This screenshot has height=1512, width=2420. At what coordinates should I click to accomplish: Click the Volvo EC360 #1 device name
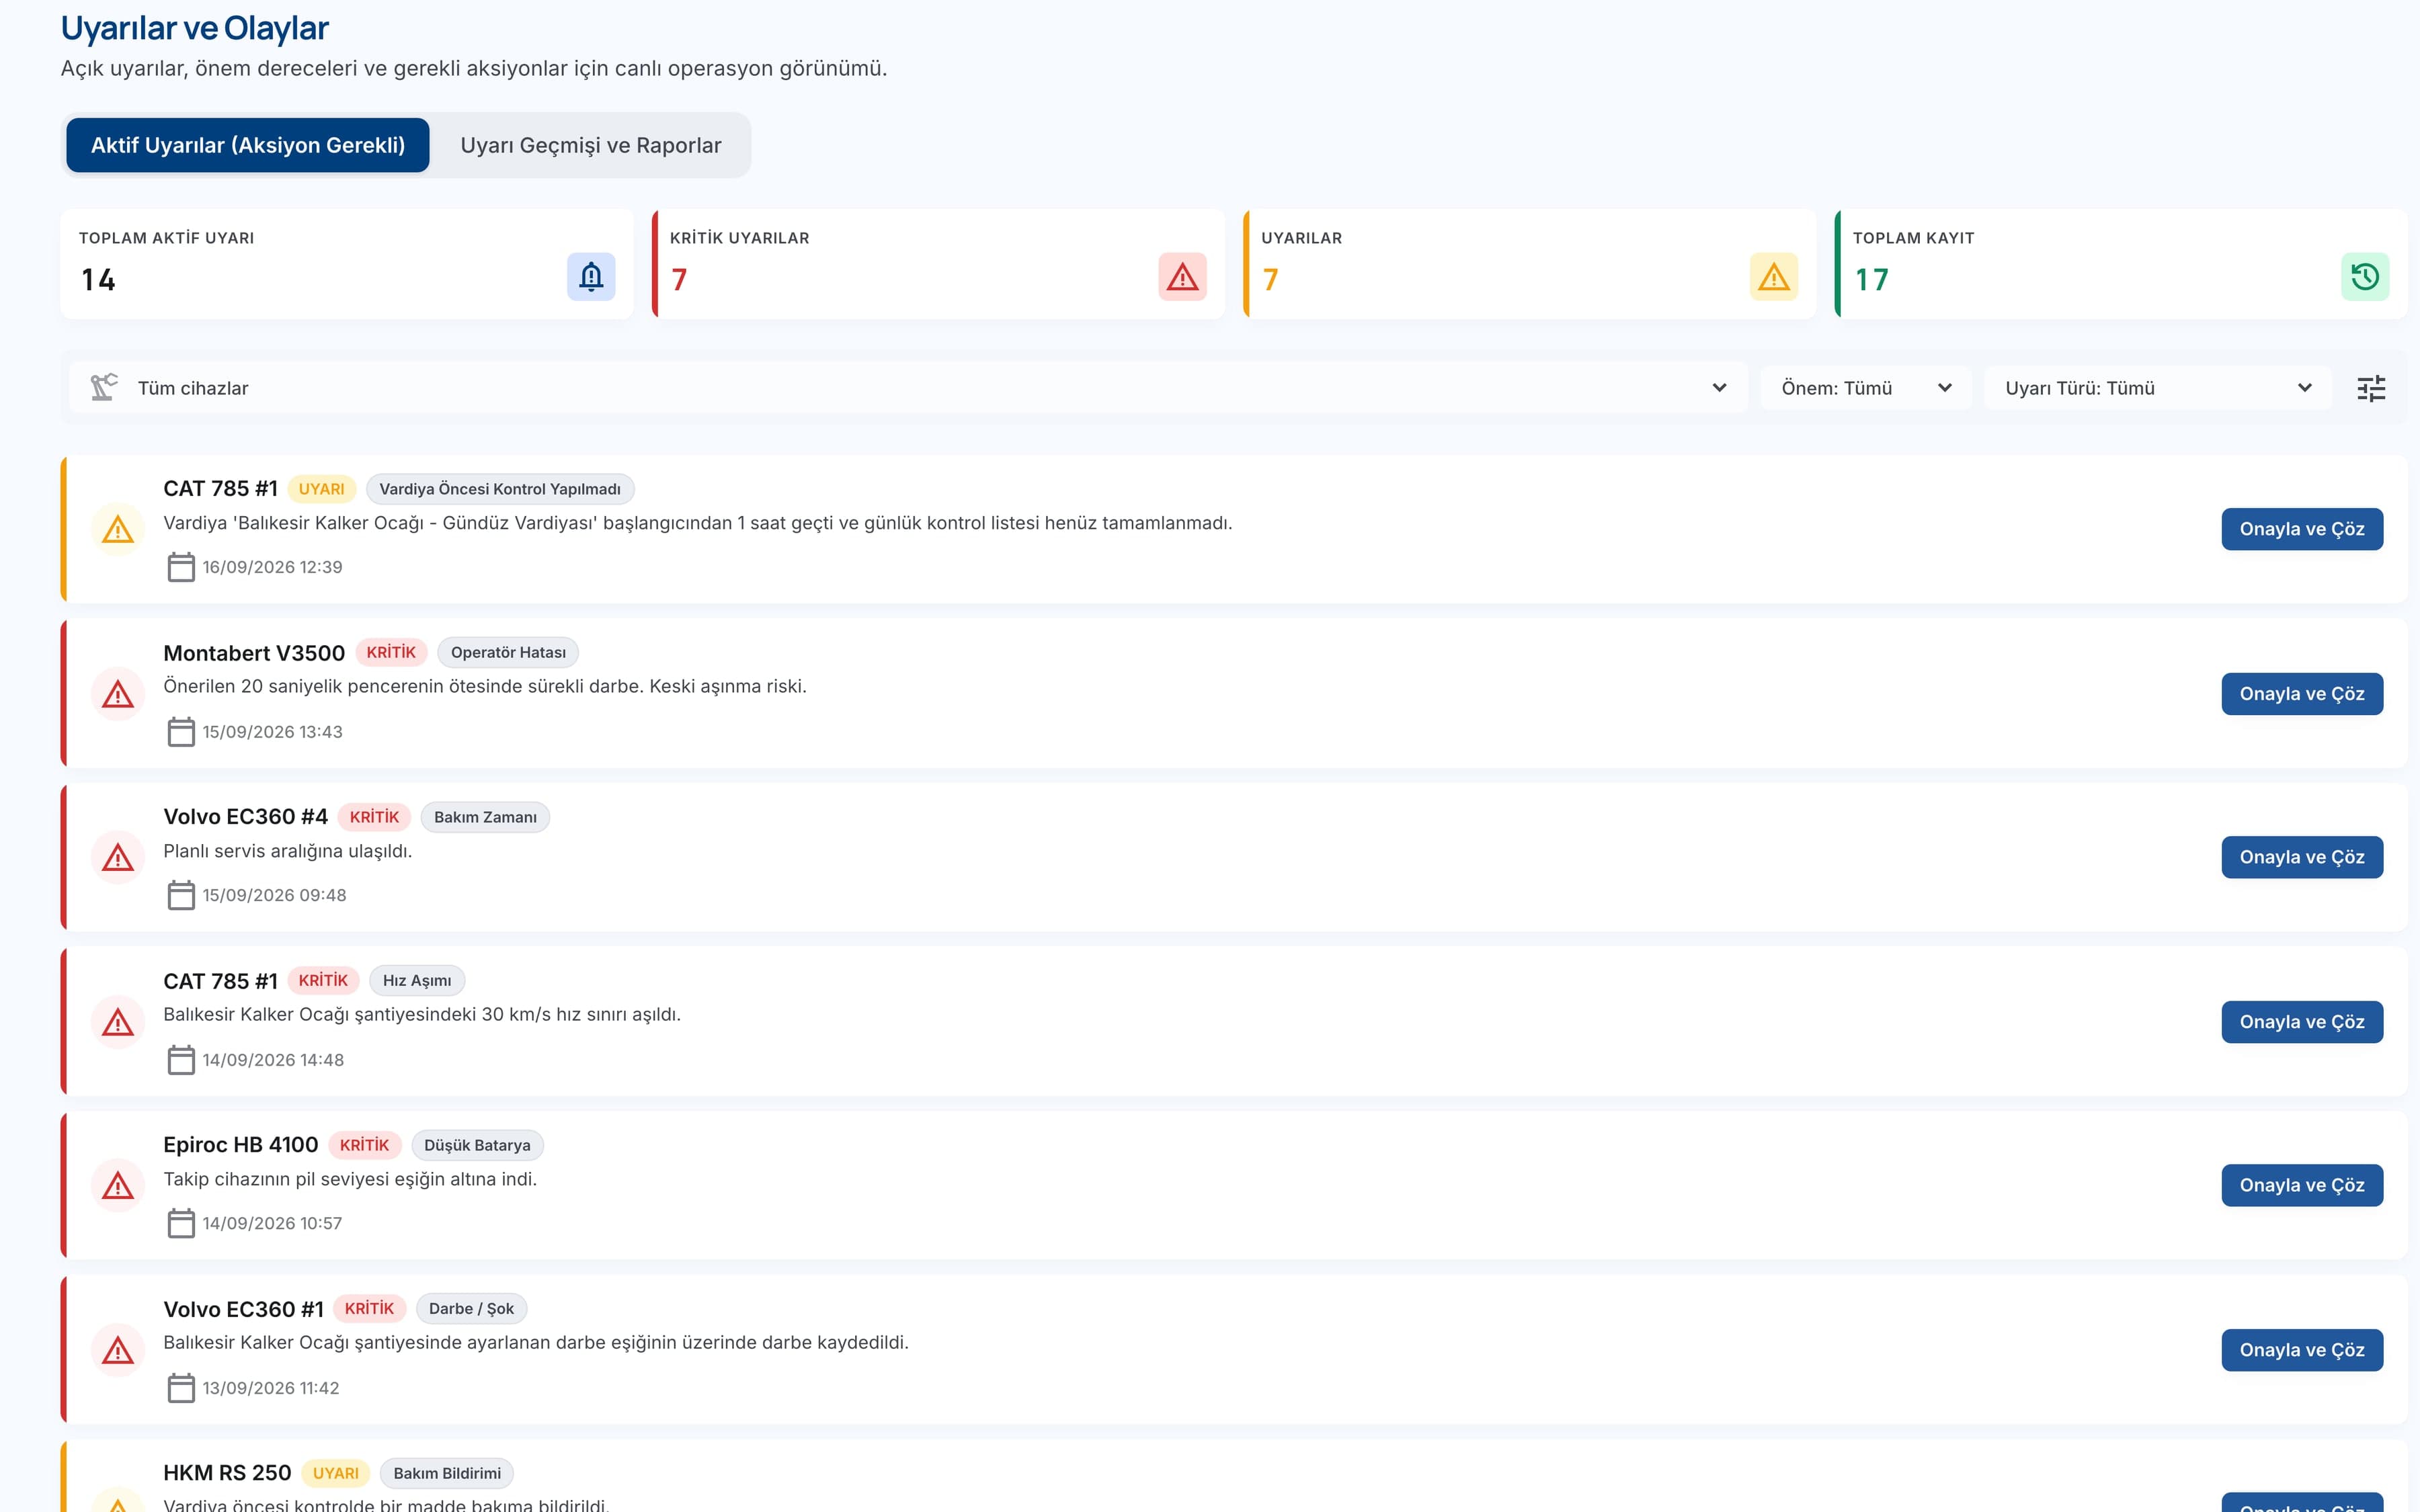click(x=243, y=1309)
